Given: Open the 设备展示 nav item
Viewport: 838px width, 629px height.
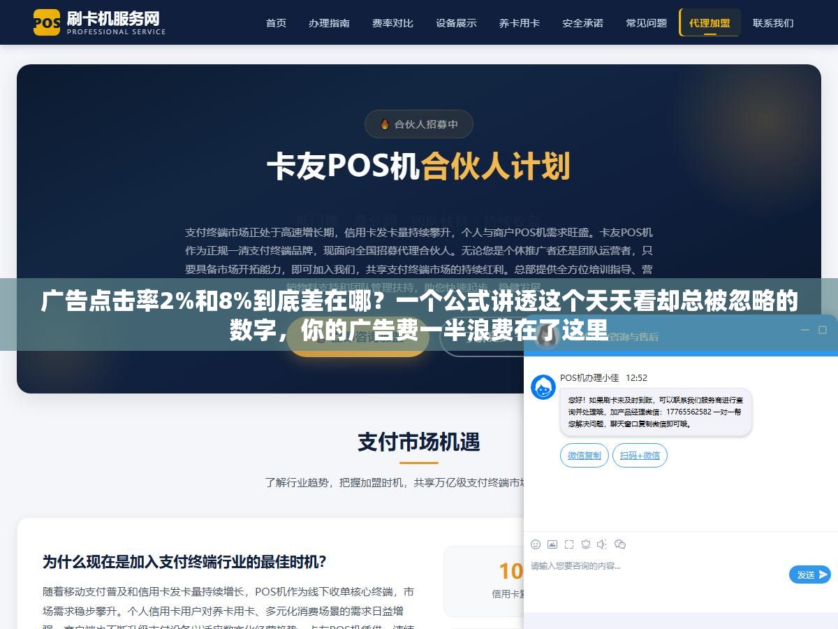Looking at the screenshot, I should 456,22.
